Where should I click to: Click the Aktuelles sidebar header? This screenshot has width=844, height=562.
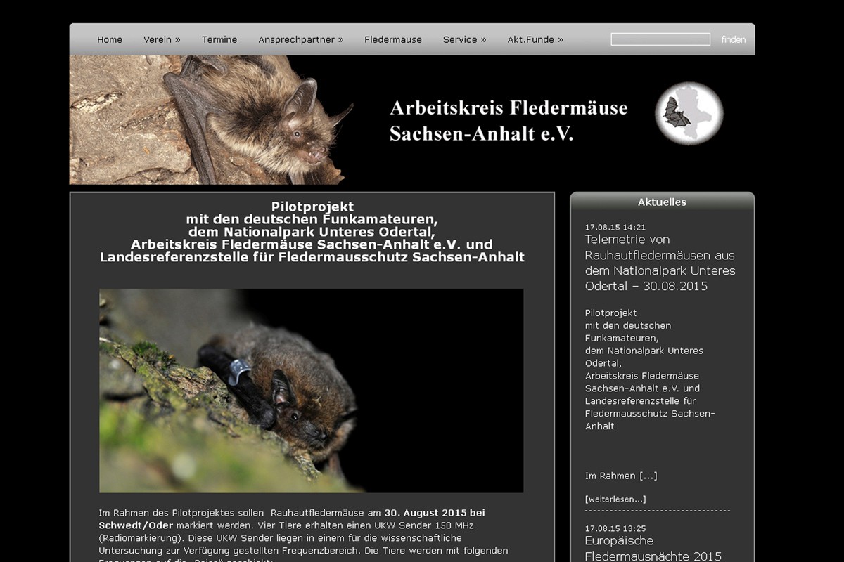pyautogui.click(x=662, y=202)
